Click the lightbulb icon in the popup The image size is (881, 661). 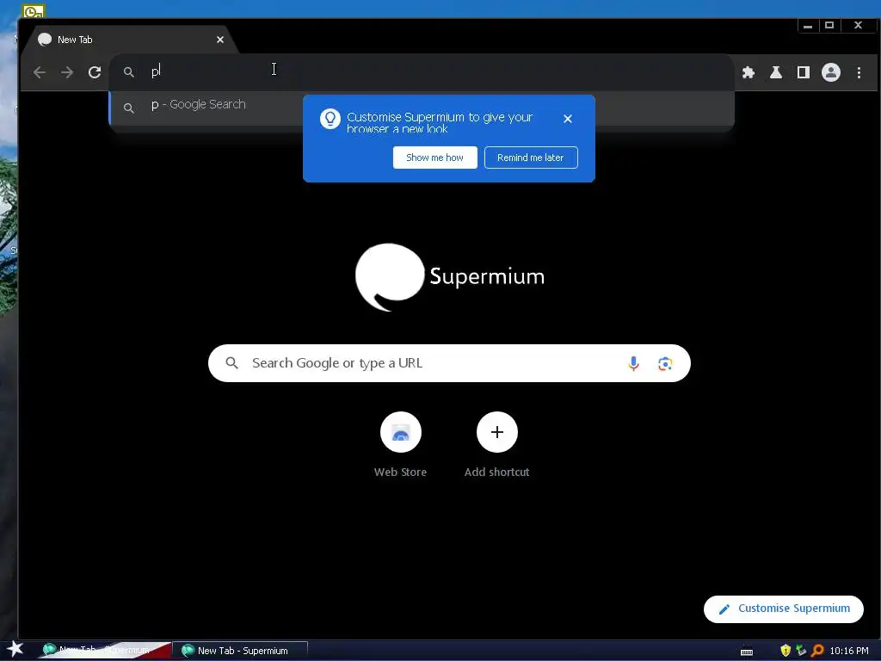(x=330, y=119)
